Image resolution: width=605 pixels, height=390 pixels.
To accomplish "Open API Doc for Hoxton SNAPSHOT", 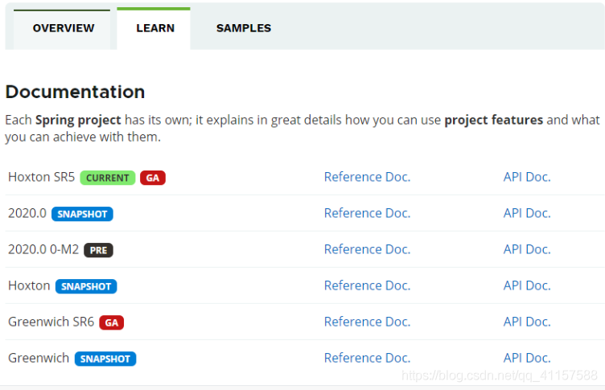I will tap(527, 285).
